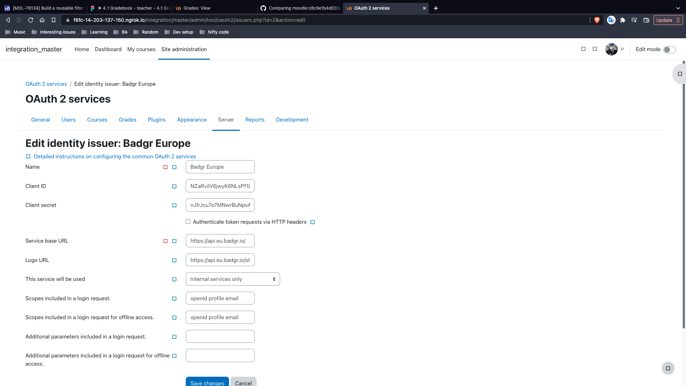Click floating help button at bottom right
The height and width of the screenshot is (386, 686).
coord(668,368)
